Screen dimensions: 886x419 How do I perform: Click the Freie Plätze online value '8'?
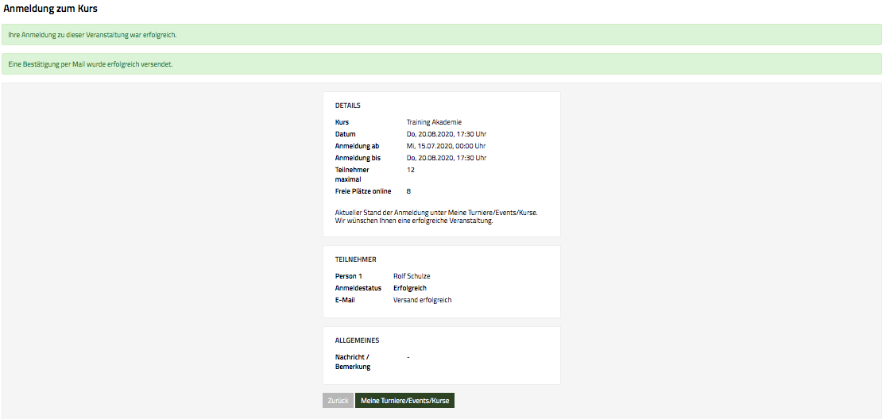[408, 192]
